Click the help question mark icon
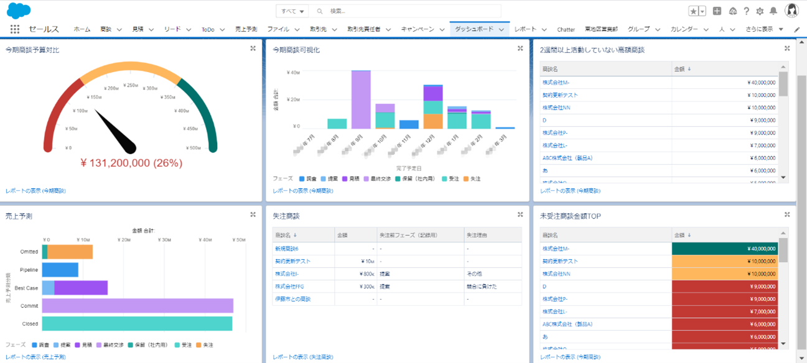 [x=747, y=11]
